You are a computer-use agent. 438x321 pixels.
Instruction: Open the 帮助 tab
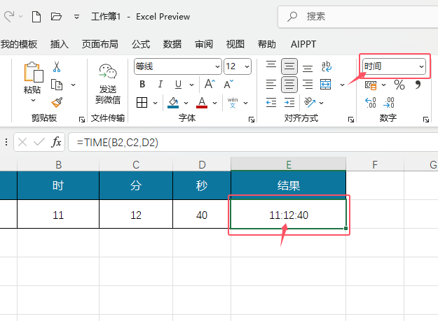tap(267, 44)
